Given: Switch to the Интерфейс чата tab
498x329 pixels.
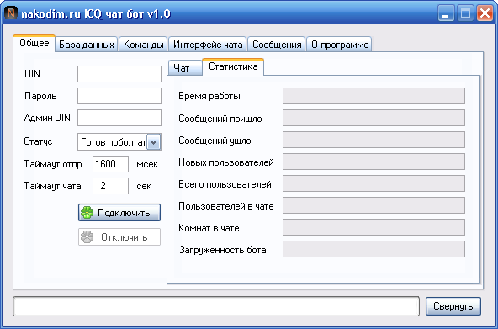Looking at the screenshot, I should 208,45.
